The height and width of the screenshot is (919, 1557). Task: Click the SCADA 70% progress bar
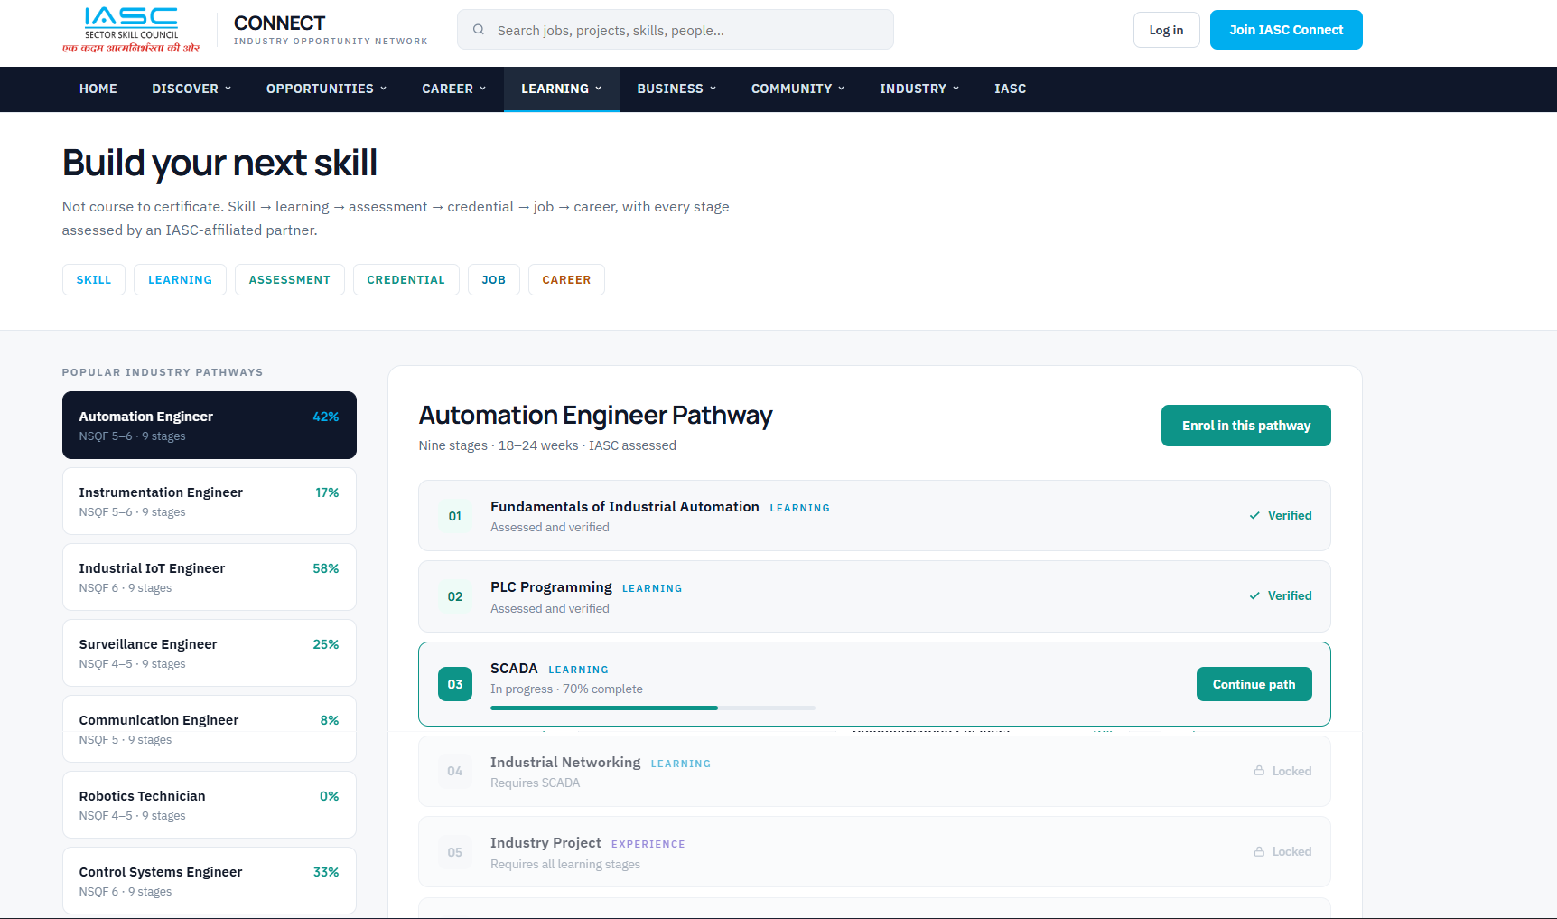652,708
